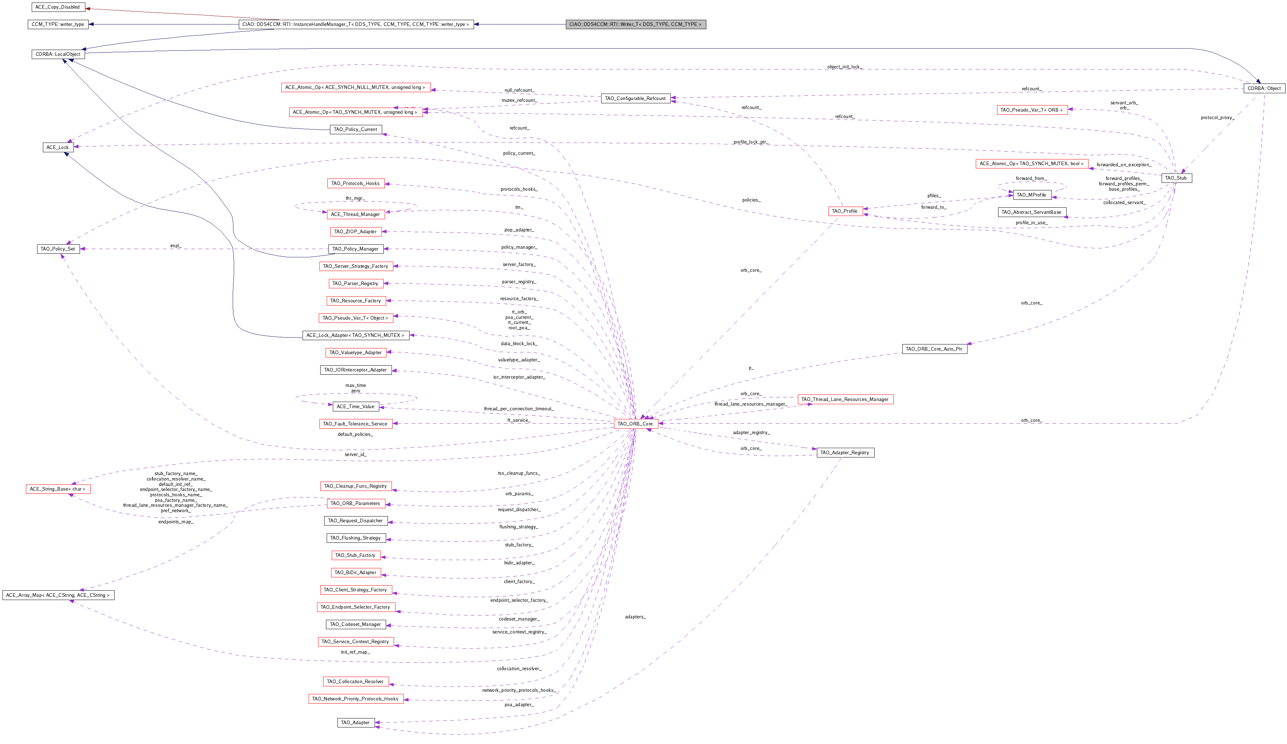The height and width of the screenshot is (744, 1287).
Task: Open ACE_Atomic_Op TAO_SYNCH_MUTEX bool node
Action: click(1032, 164)
